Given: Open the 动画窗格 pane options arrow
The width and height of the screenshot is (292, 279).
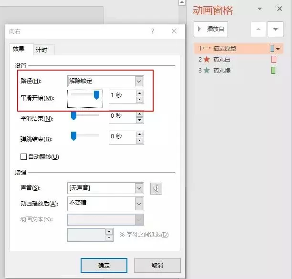Looking at the screenshot, I should pyautogui.click(x=260, y=9).
